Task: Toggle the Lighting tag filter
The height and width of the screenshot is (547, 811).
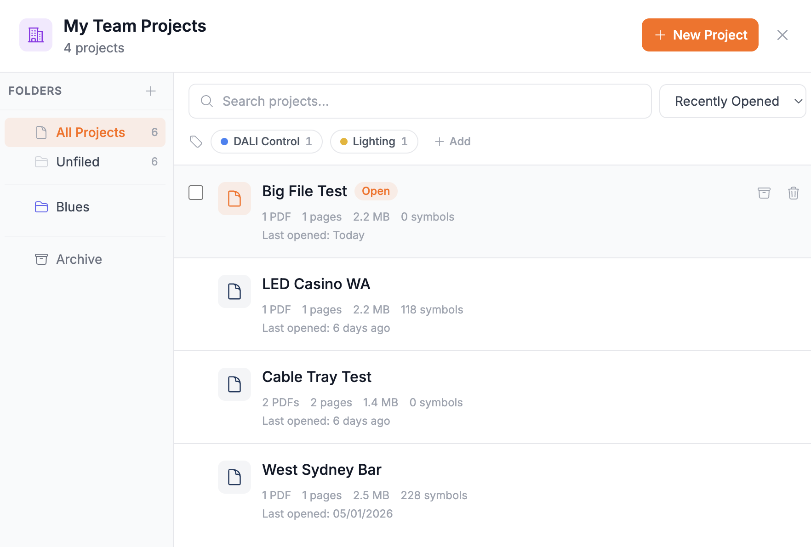Action: (374, 142)
